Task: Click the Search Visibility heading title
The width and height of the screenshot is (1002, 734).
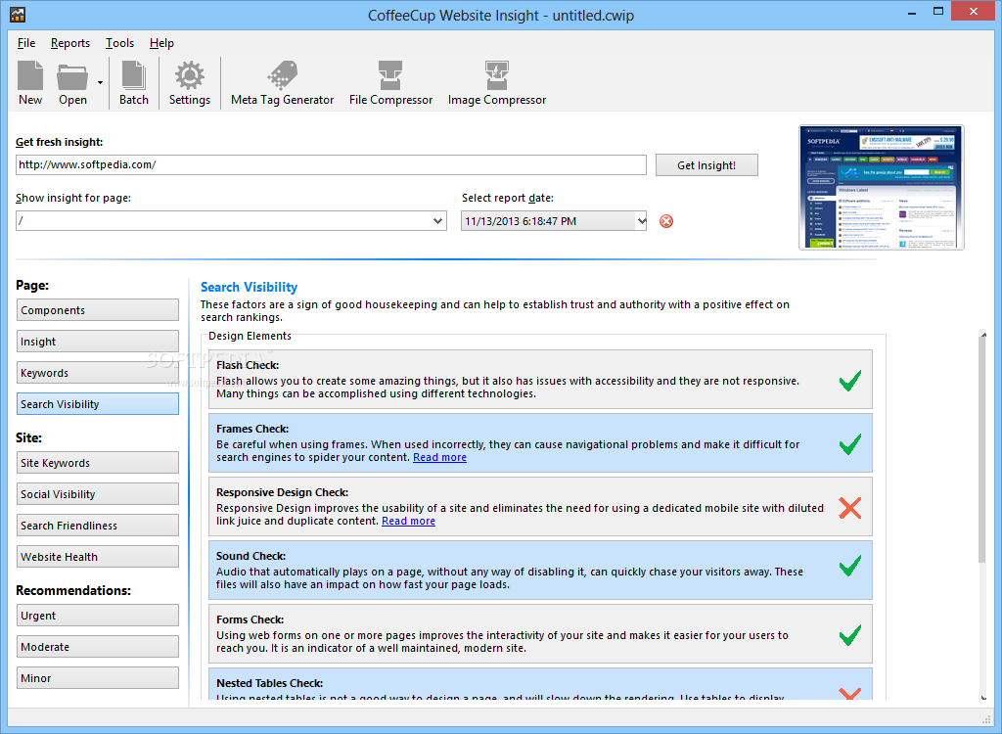Action: 250,287
